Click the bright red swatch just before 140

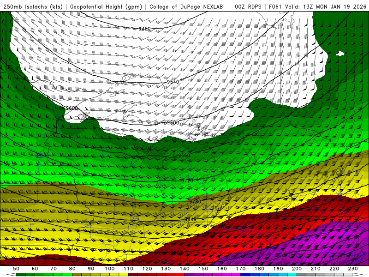tap(180, 275)
